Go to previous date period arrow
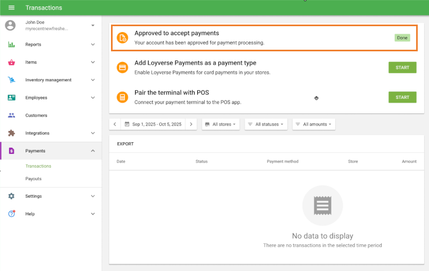429x271 pixels. click(115, 124)
